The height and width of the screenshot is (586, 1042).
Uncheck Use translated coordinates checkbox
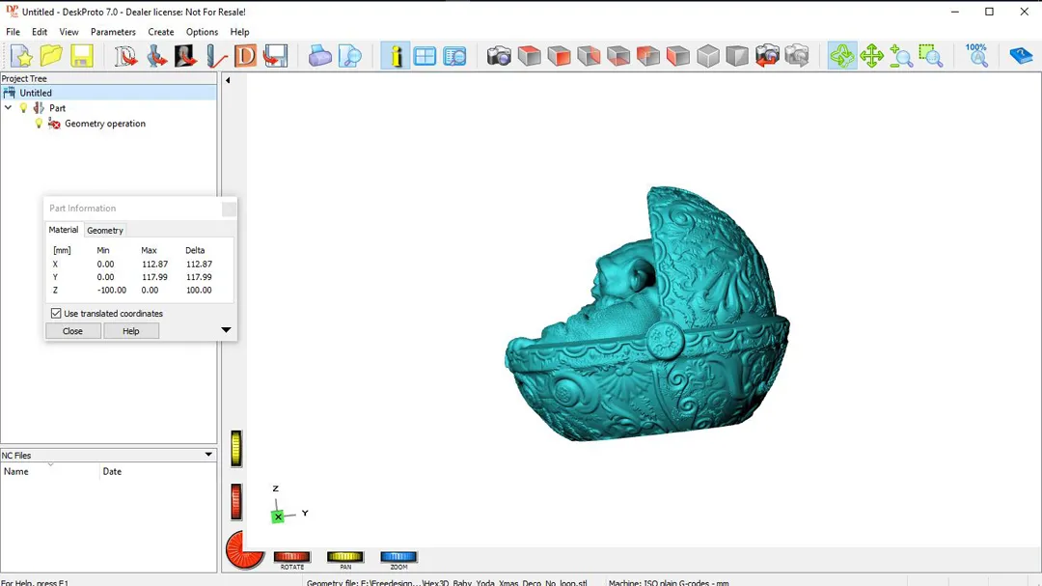click(x=56, y=314)
